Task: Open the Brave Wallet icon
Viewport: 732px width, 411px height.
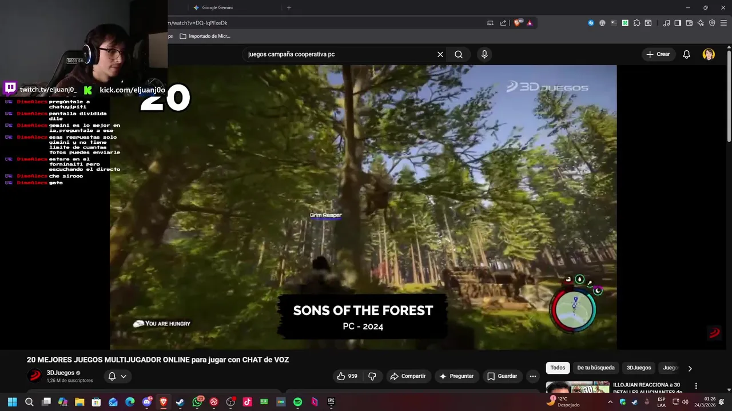Action: [x=689, y=23]
